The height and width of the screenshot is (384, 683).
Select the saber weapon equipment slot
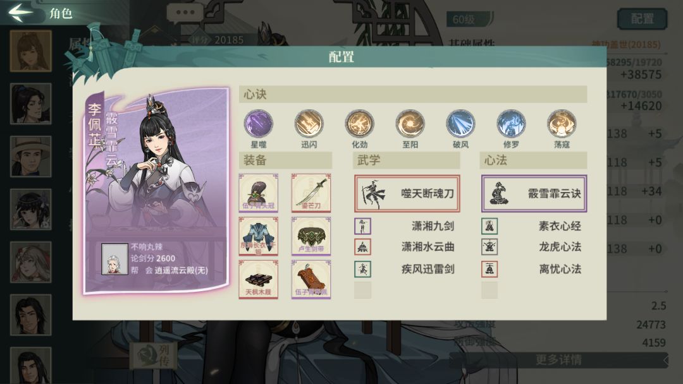coord(311,193)
